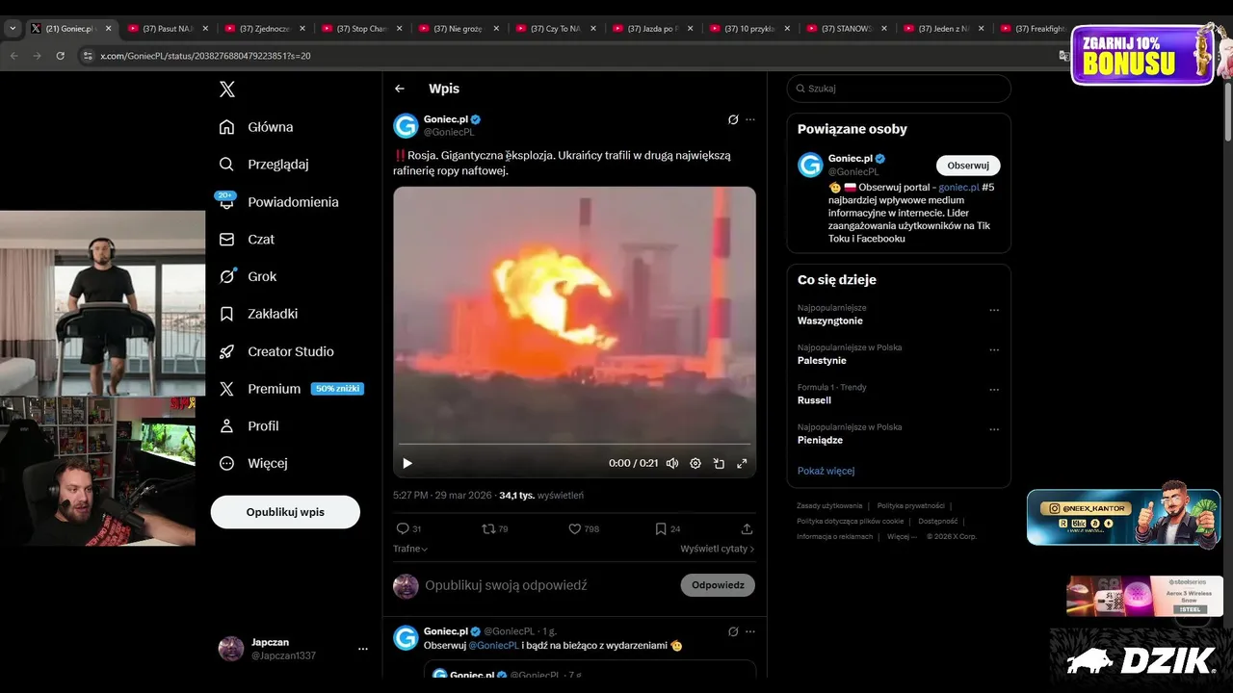Open the three-dot menu on Goniec.pl post
This screenshot has width=1233, height=693.
(x=750, y=119)
